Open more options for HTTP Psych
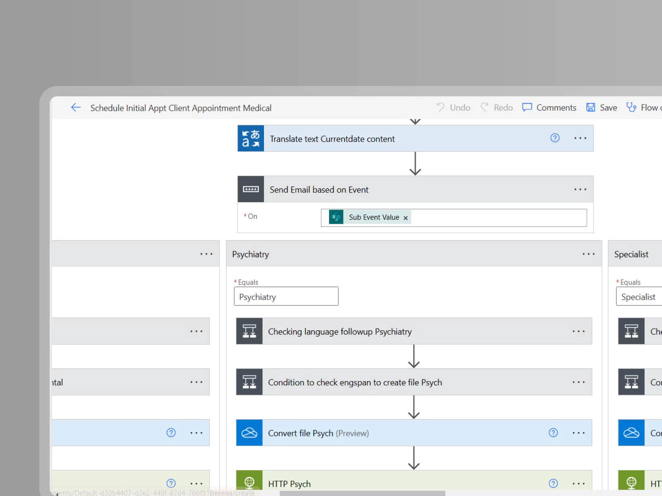The image size is (662, 496). (578, 483)
